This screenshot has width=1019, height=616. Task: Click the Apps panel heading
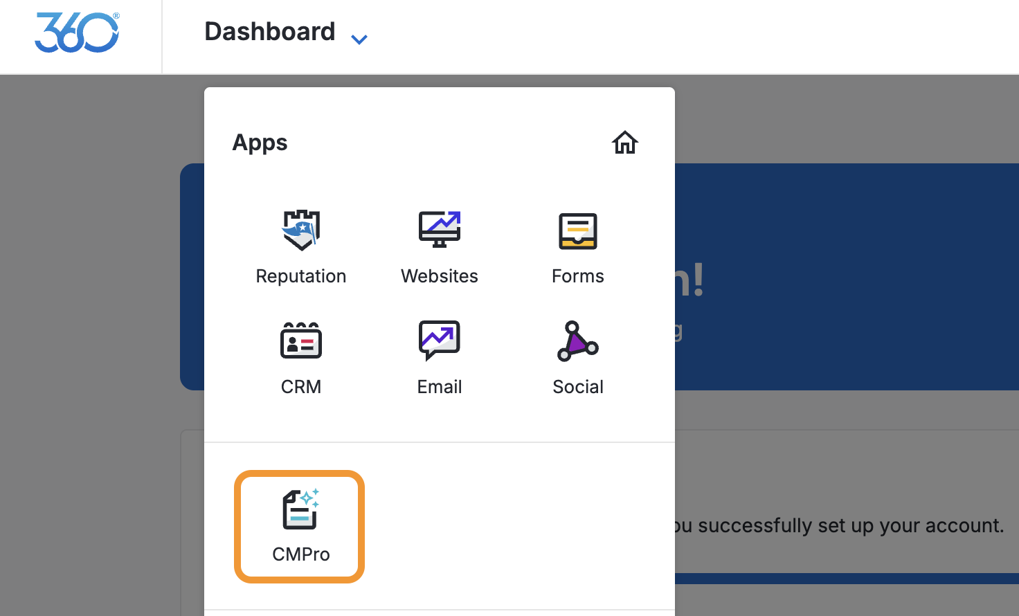click(260, 143)
